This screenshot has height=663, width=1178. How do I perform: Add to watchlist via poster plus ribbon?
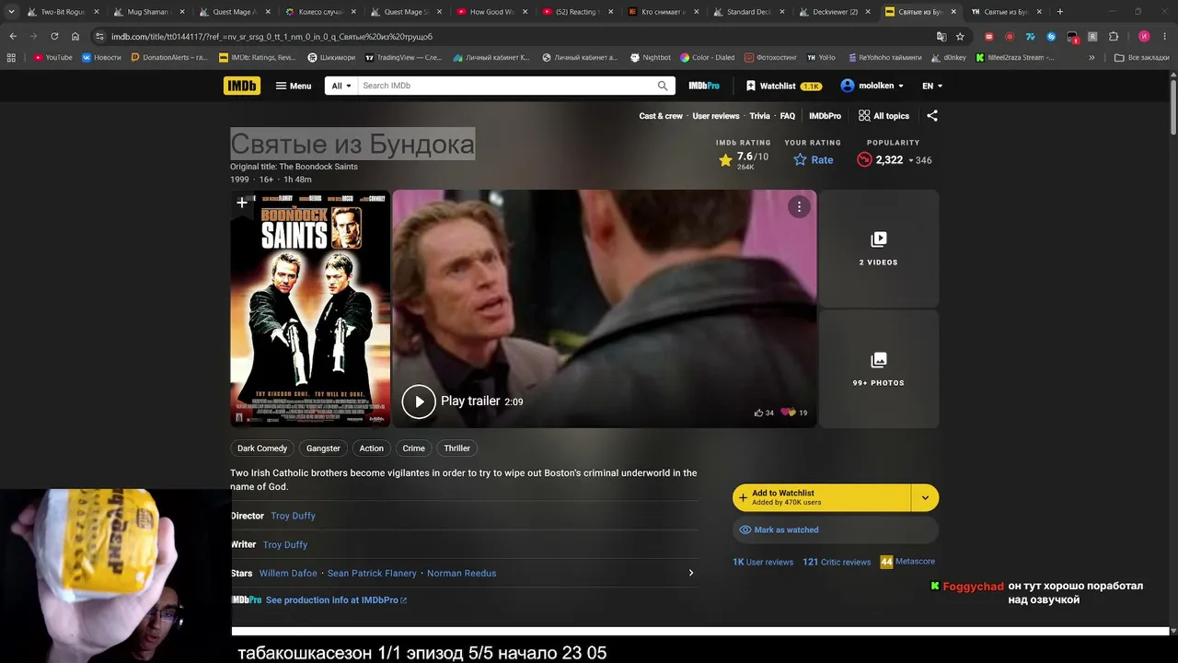(x=242, y=203)
